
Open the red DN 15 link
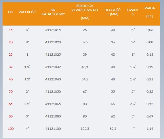coord(11,30)
